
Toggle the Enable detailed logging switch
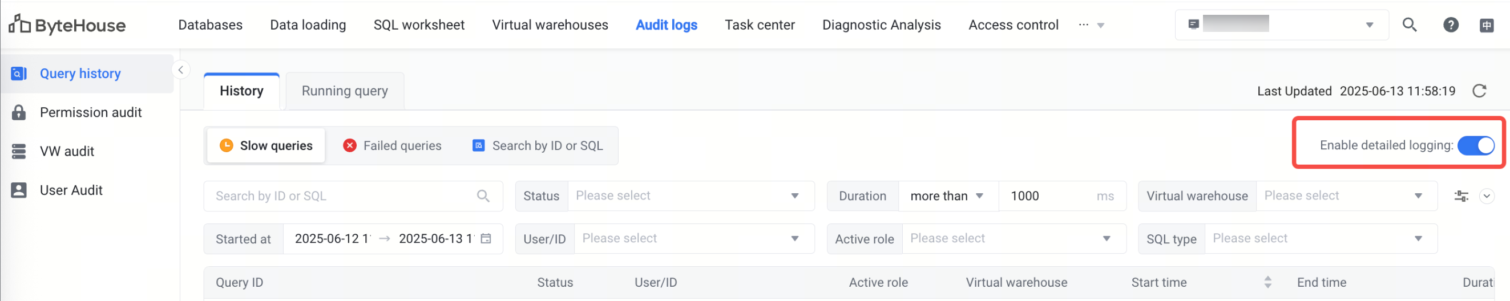[x=1475, y=145]
